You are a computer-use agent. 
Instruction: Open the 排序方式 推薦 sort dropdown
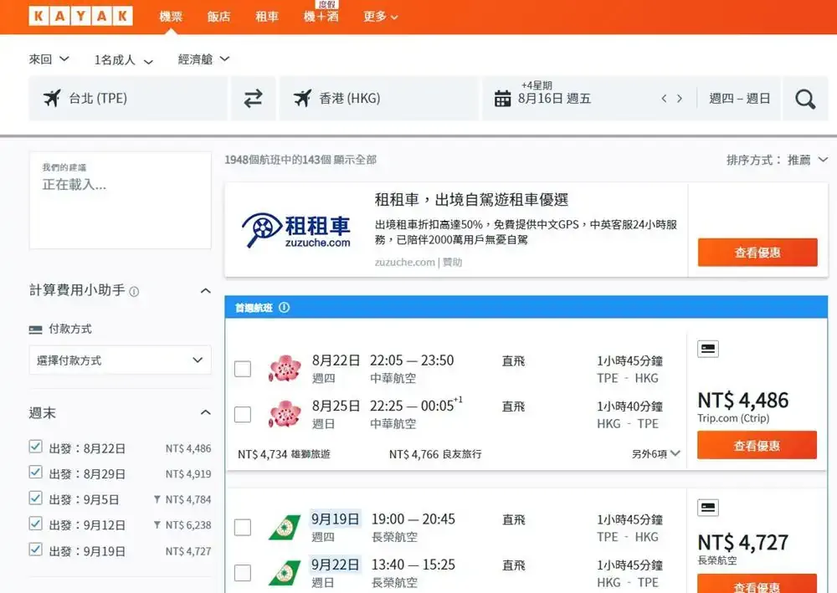click(x=778, y=160)
